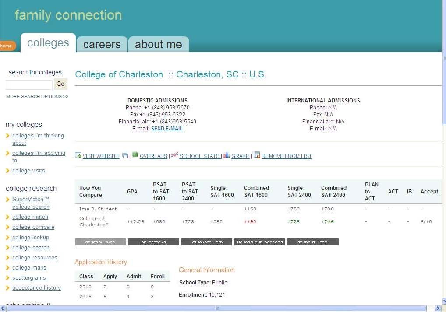Click the red 1190 Combined SAT 1600 value
Image resolution: width=446 pixels, height=312 pixels.
tap(250, 222)
